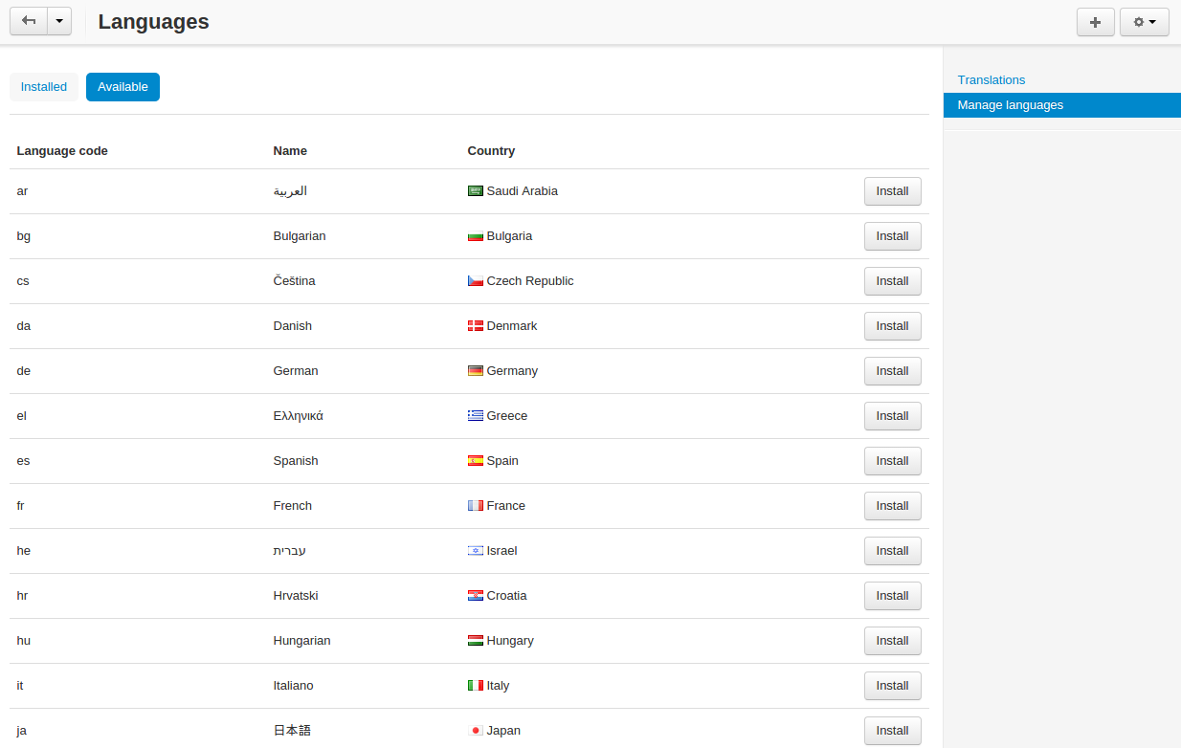Viewport: 1181px width, 748px height.
Task: Open the gear settings dropdown menu
Action: [x=1145, y=22]
